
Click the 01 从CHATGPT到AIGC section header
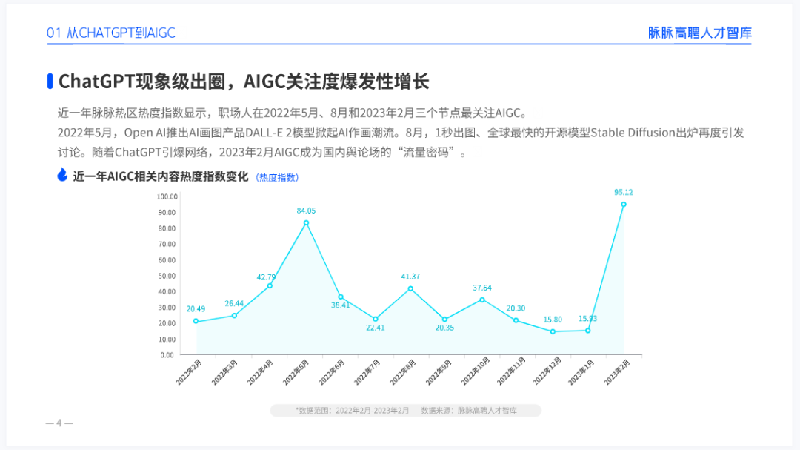pos(110,33)
